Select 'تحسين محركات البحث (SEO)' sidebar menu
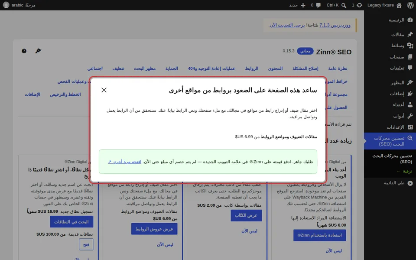Screen dimensions: 416x260 point(390,141)
